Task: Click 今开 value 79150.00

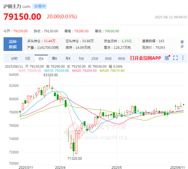Action: click(x=20, y=31)
